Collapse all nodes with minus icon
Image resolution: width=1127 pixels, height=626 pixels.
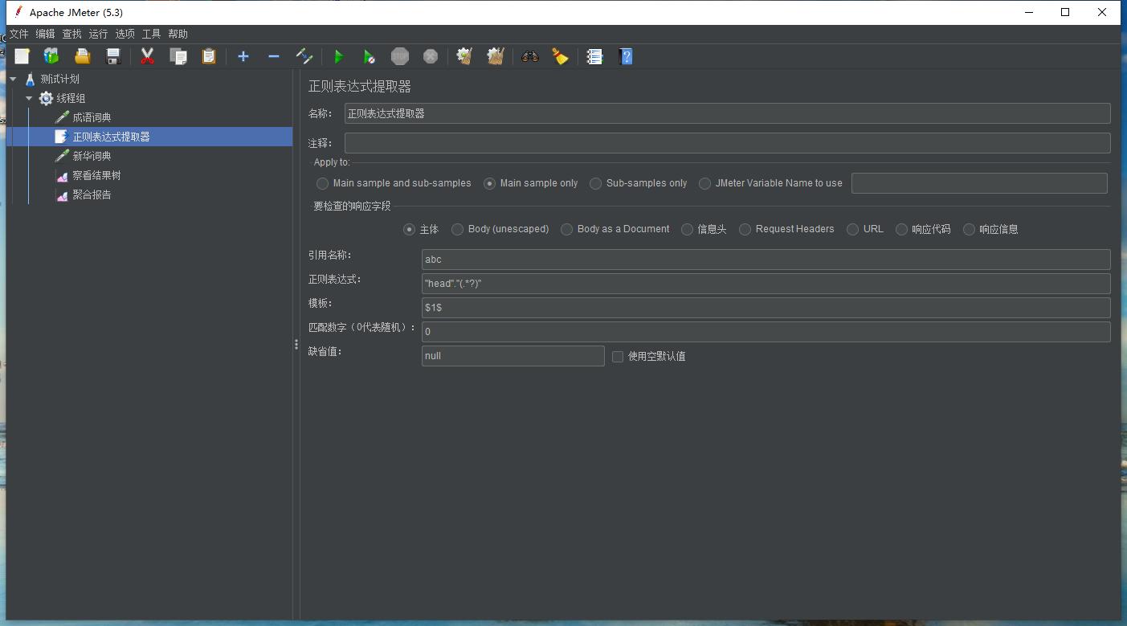click(x=274, y=56)
